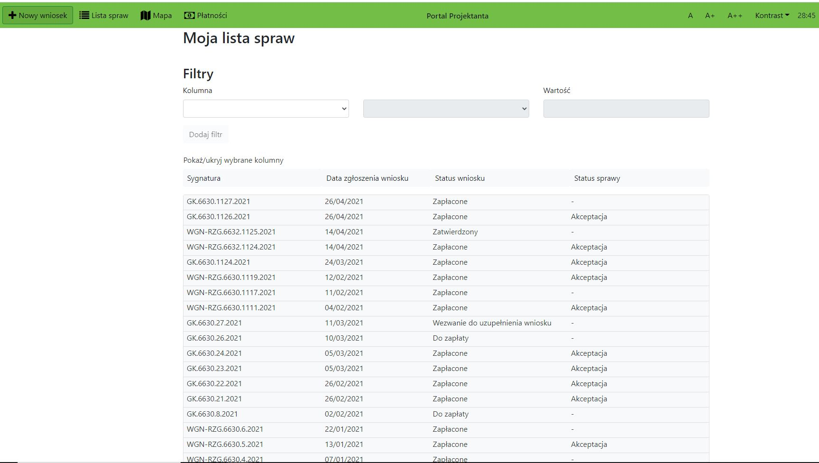Click the Mapa map icon

(x=146, y=15)
